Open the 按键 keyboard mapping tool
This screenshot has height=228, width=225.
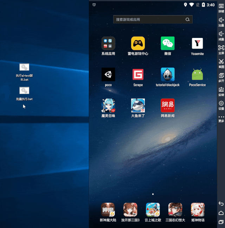[x=221, y=8]
